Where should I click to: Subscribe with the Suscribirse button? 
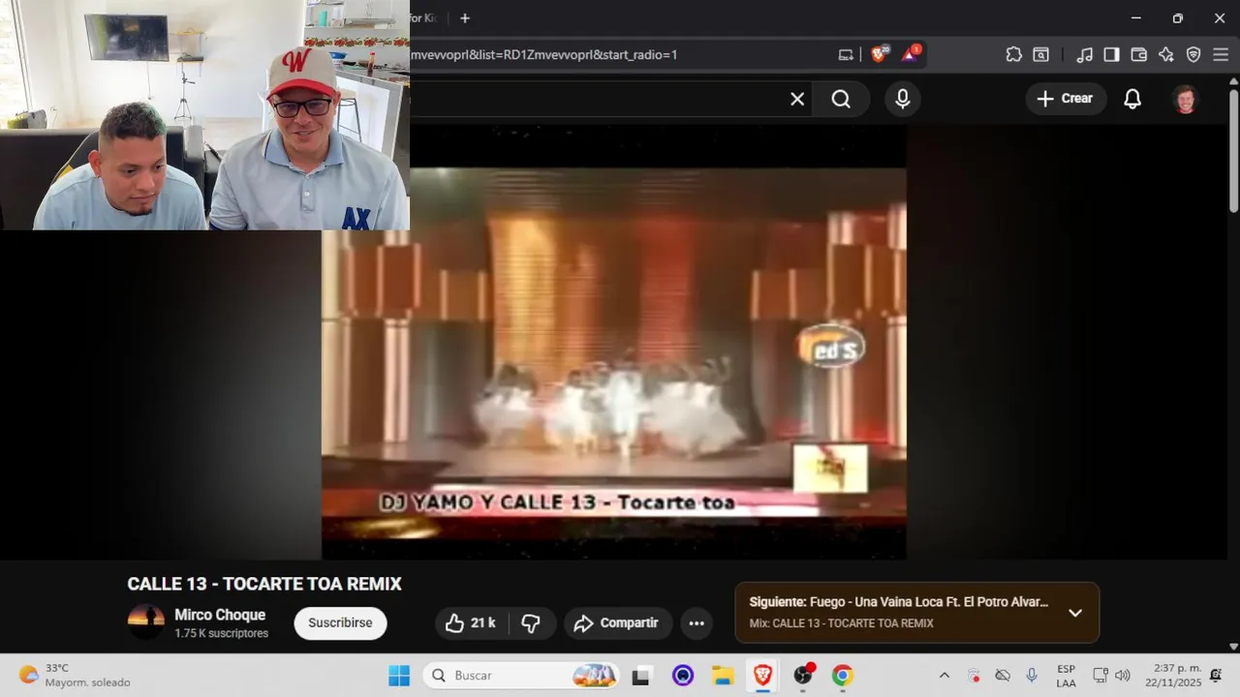click(340, 622)
